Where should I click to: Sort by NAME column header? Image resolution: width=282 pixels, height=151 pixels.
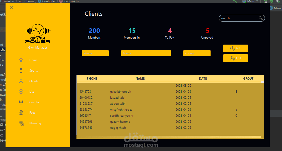point(140,78)
